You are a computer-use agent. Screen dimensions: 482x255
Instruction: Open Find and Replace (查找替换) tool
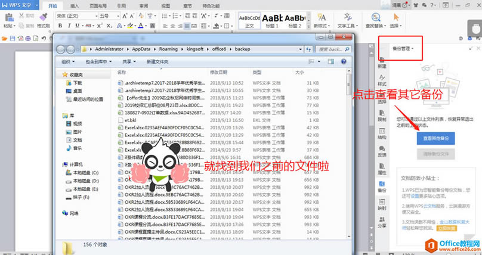pyautogui.click(x=375, y=21)
